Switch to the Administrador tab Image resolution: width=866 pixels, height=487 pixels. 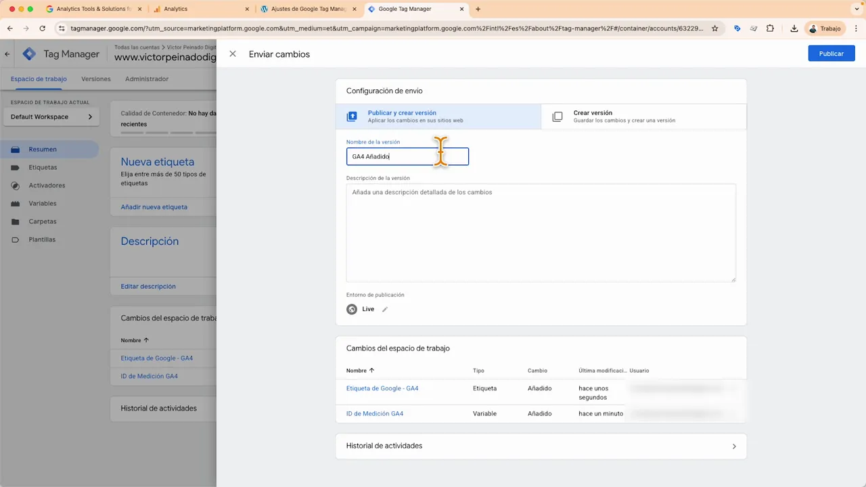[147, 79]
